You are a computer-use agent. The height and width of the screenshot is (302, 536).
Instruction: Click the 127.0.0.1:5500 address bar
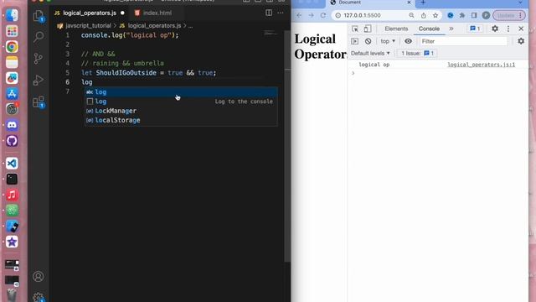(x=371, y=15)
